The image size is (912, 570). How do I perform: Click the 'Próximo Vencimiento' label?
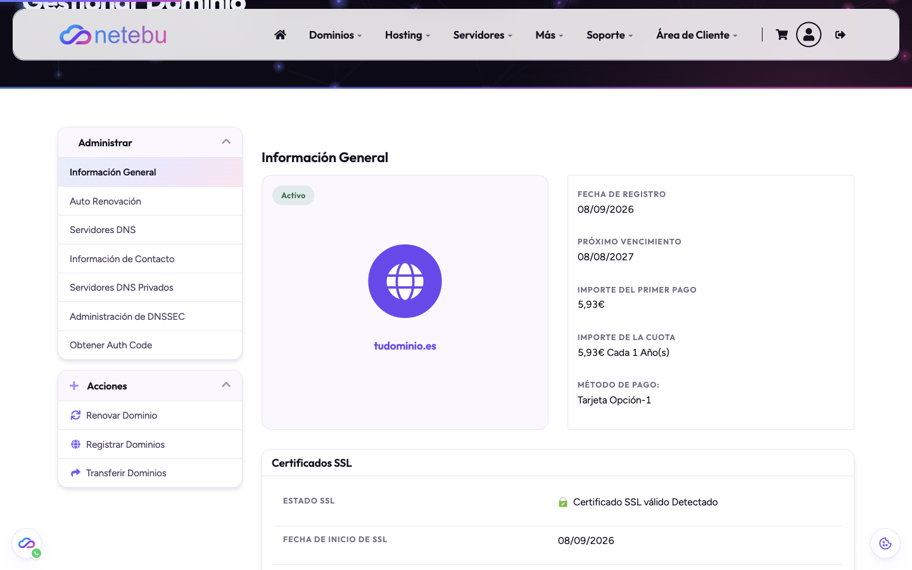click(630, 242)
